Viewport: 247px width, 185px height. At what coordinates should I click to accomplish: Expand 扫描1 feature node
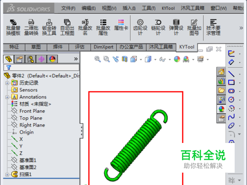7,175
